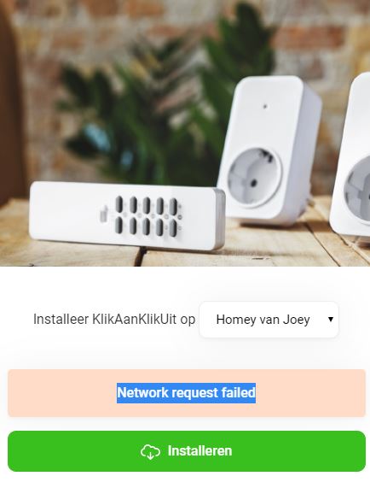Click the small logo on the remote
The height and width of the screenshot is (482, 370).
(x=104, y=214)
